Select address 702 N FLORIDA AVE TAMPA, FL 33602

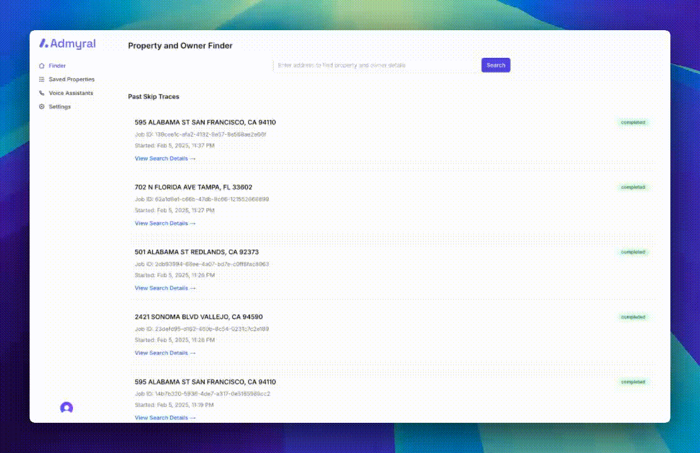point(193,187)
